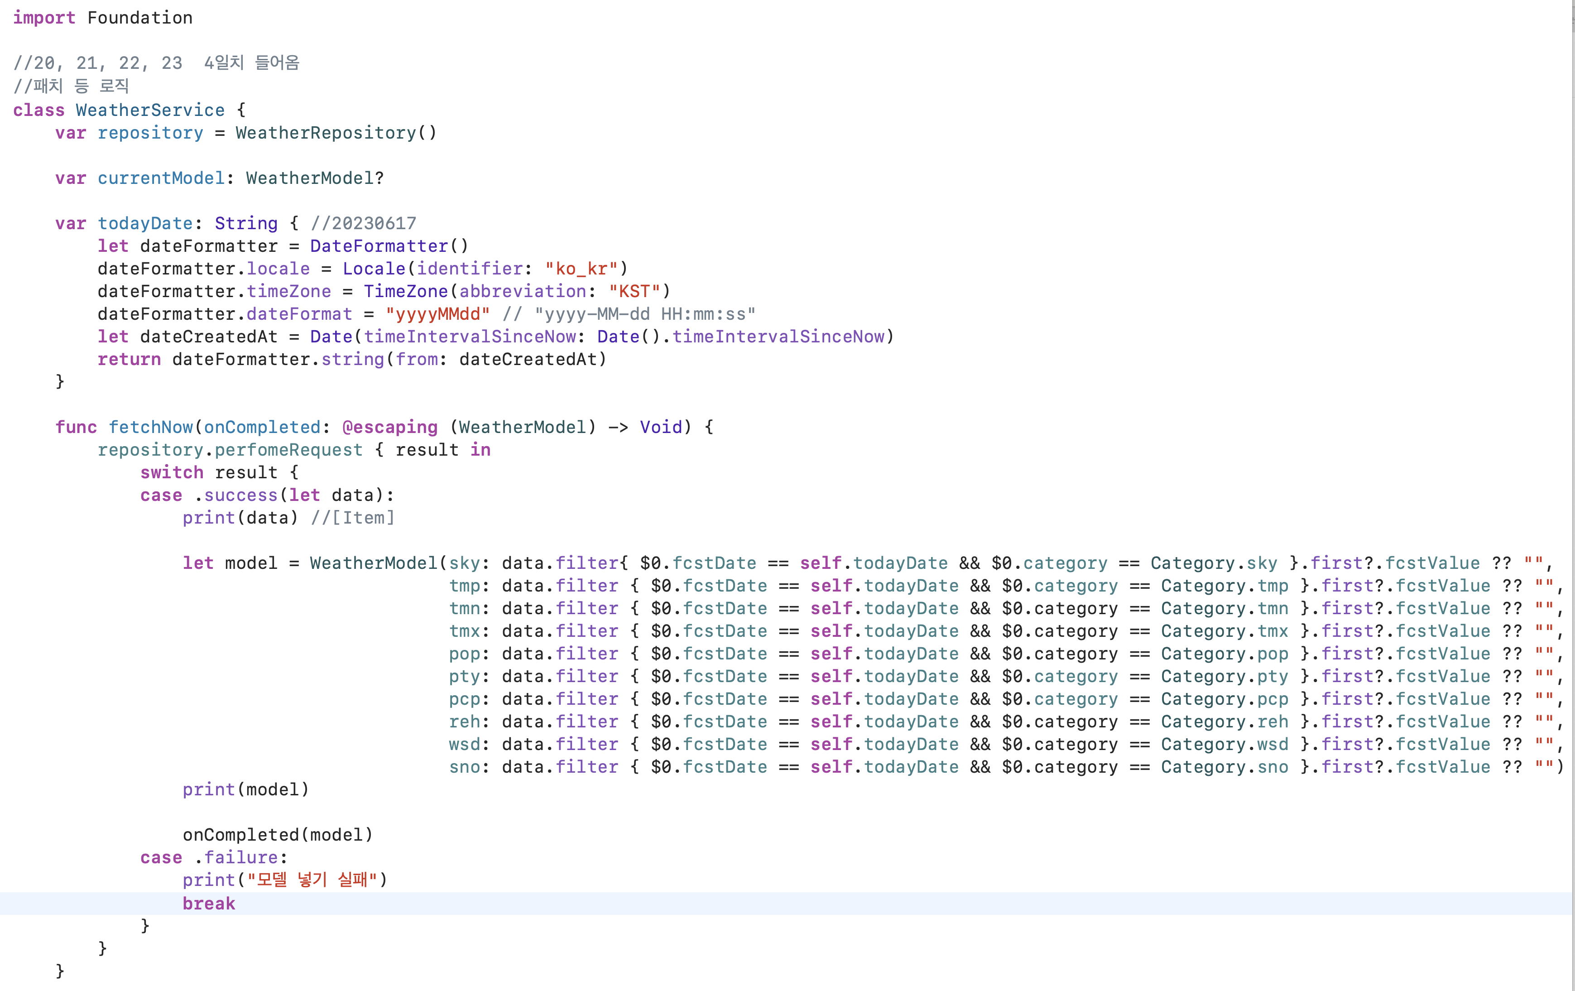Click the '@escaping' attribute
The height and width of the screenshot is (991, 1575).
click(x=390, y=427)
